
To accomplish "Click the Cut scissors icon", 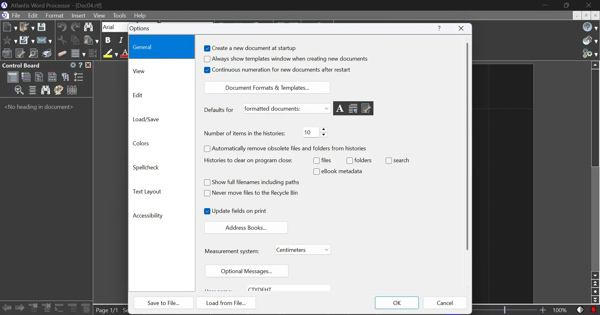I will point(62,40).
